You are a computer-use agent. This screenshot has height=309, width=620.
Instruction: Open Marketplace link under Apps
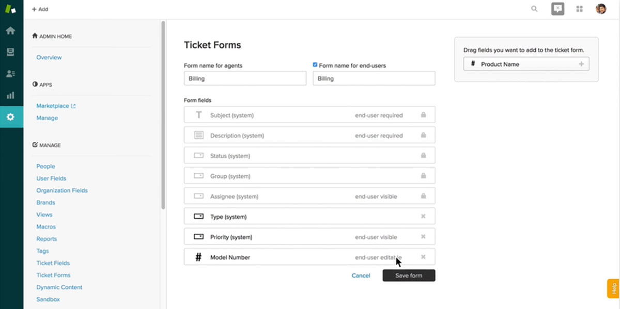53,106
